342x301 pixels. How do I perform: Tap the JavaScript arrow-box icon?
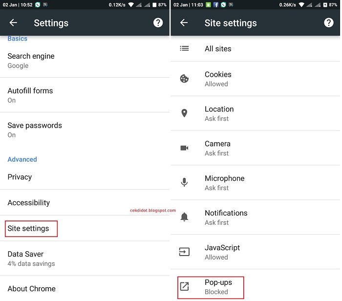pyautogui.click(x=184, y=252)
